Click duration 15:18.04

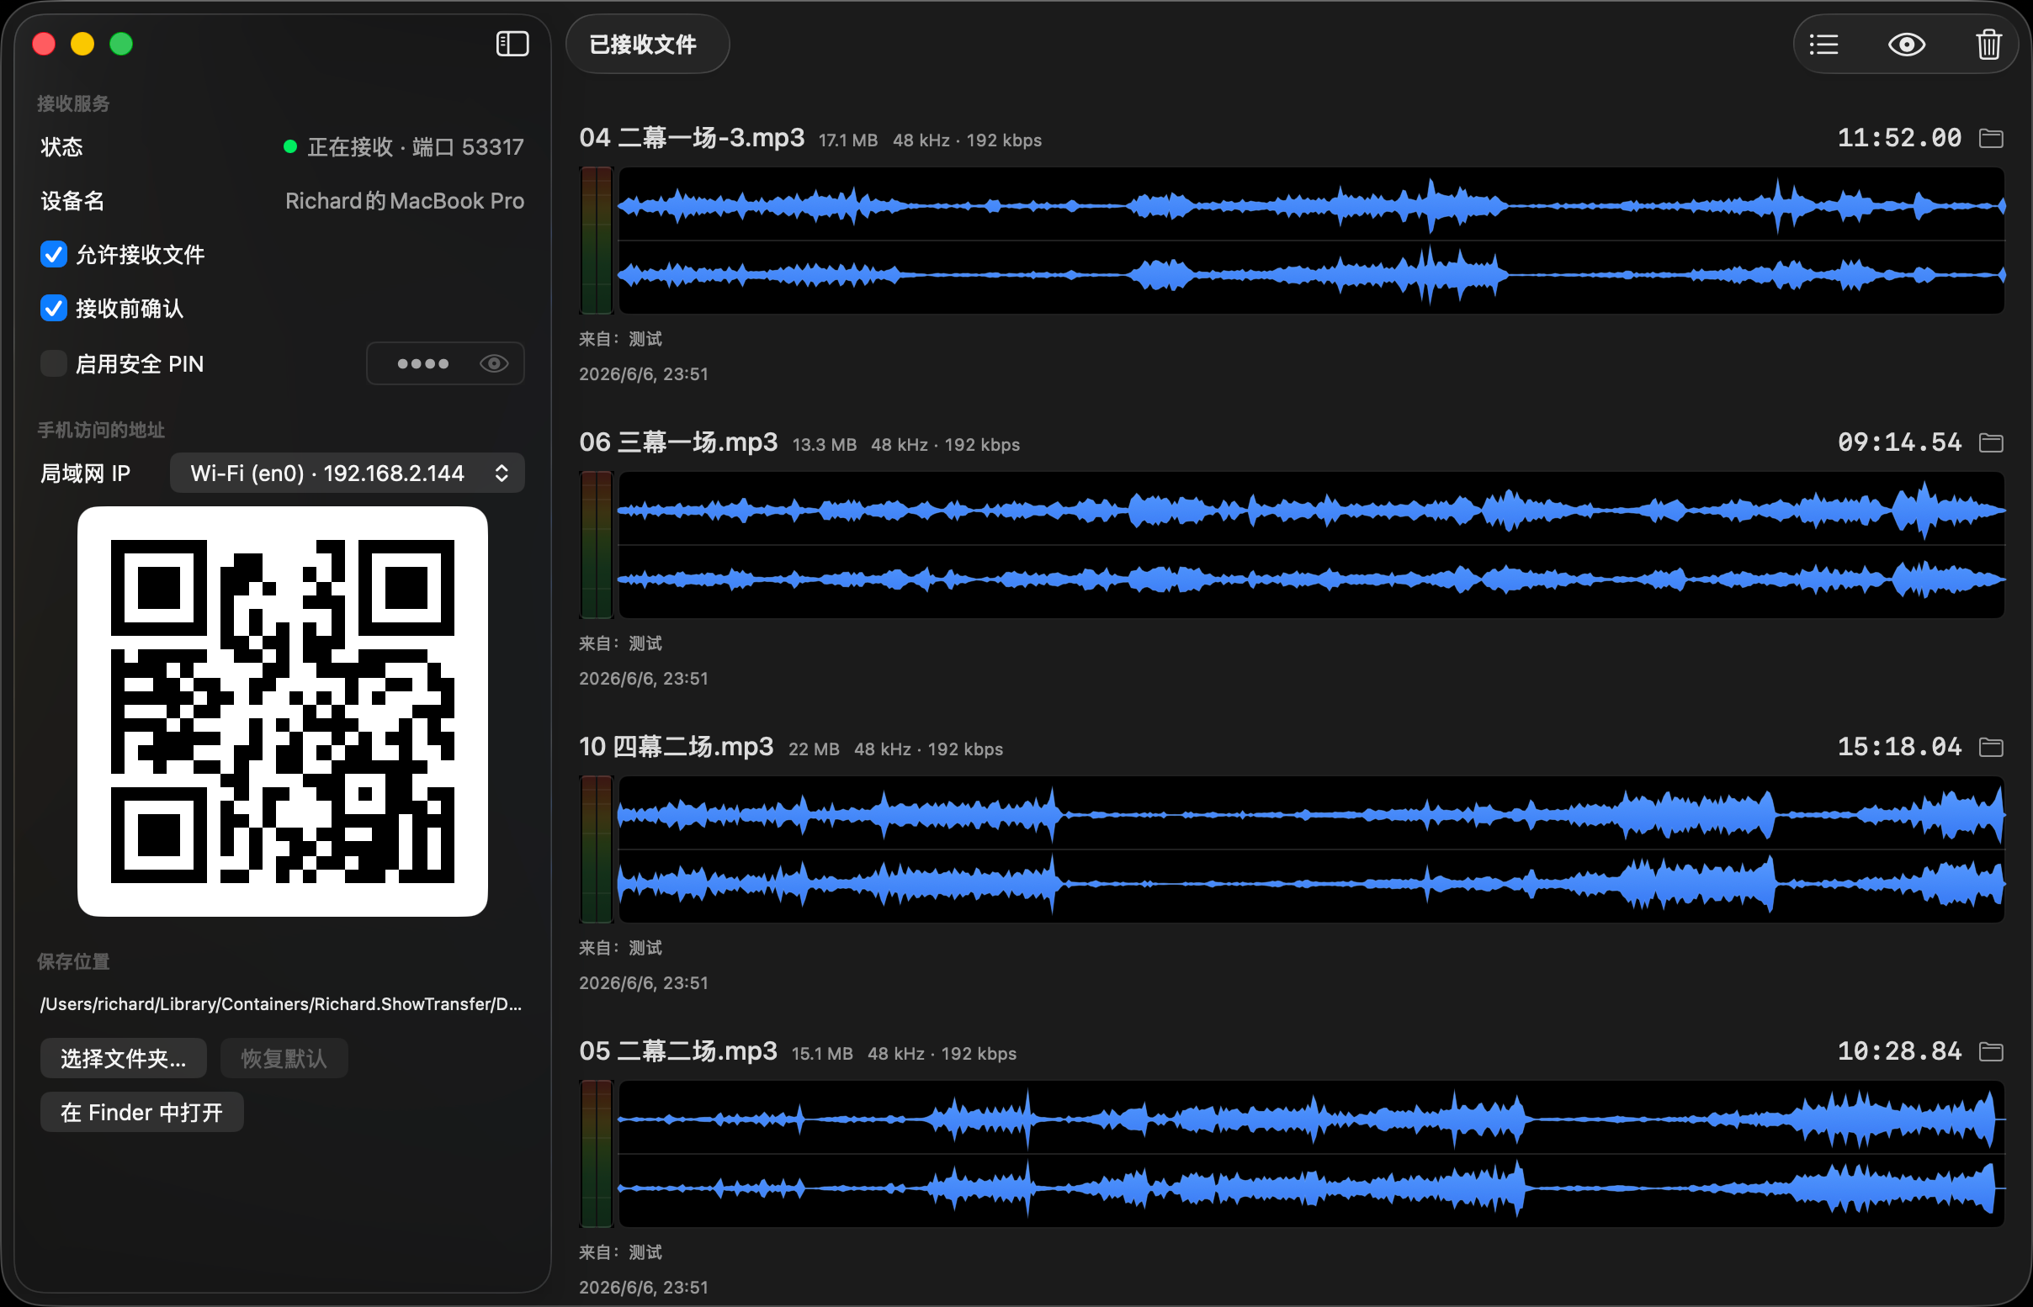tap(1900, 748)
